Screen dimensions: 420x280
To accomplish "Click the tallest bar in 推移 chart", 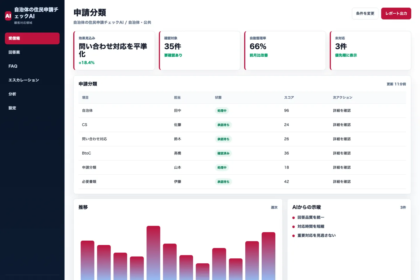I will pyautogui.click(x=153, y=253).
